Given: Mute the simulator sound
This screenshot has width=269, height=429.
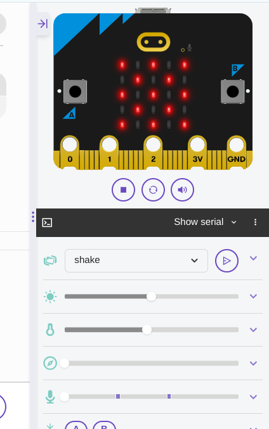Looking at the screenshot, I should (x=183, y=189).
